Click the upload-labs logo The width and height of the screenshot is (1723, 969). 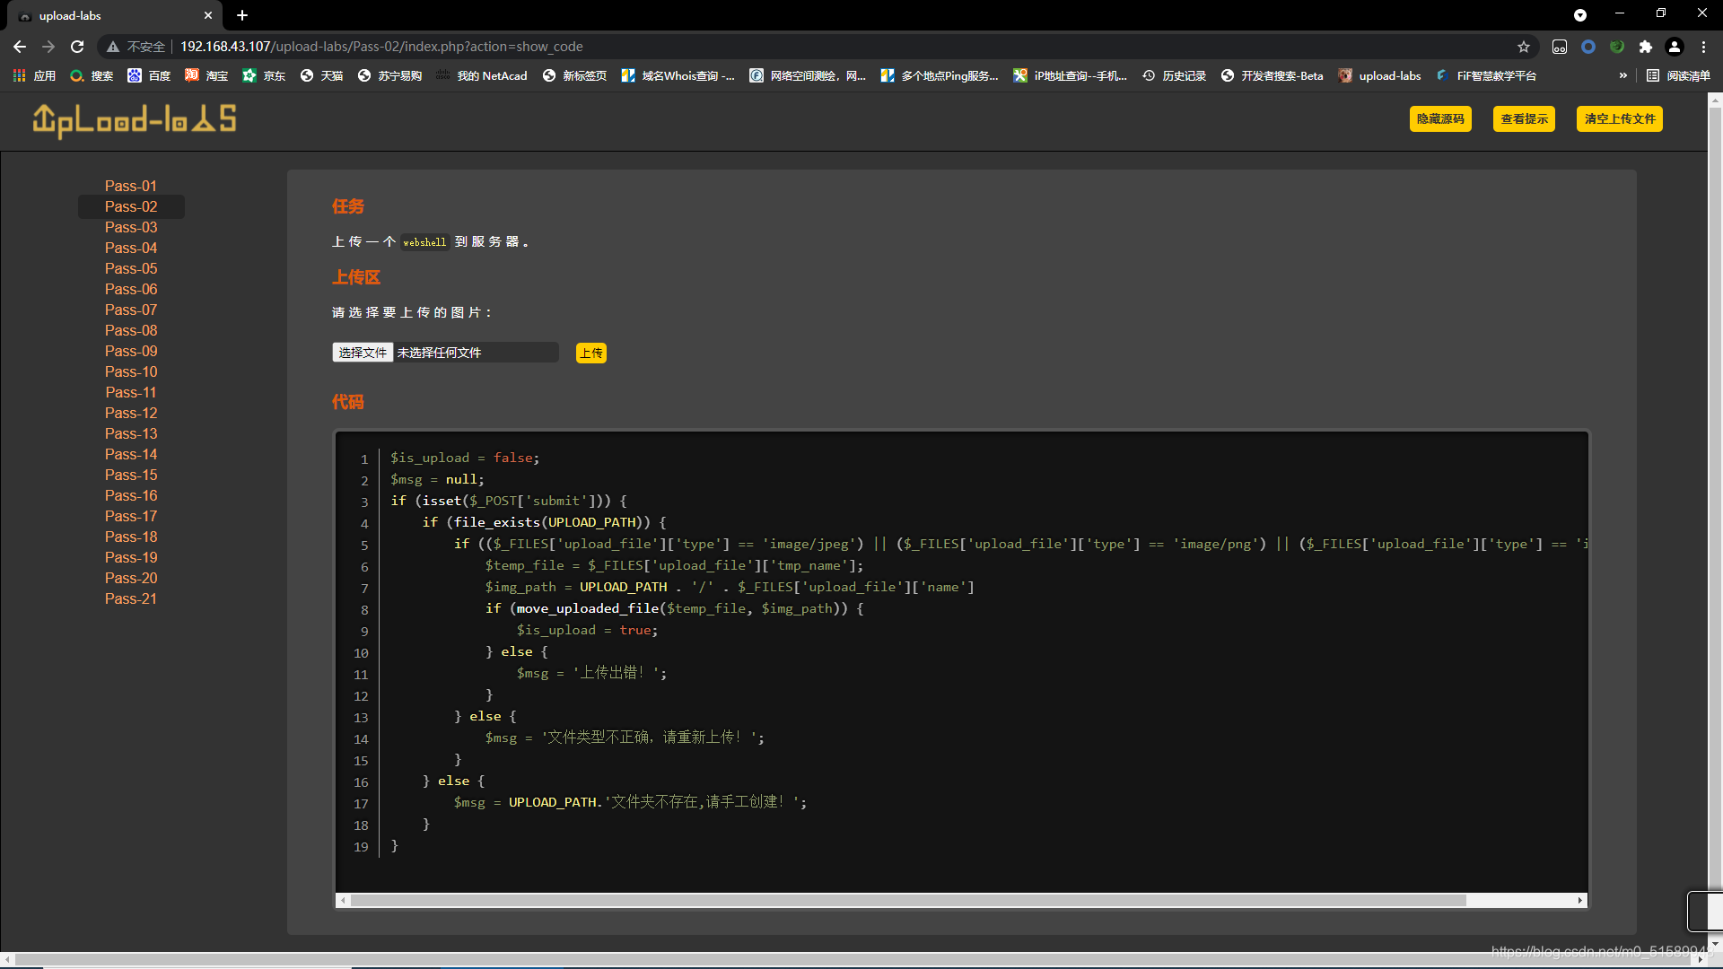click(135, 120)
